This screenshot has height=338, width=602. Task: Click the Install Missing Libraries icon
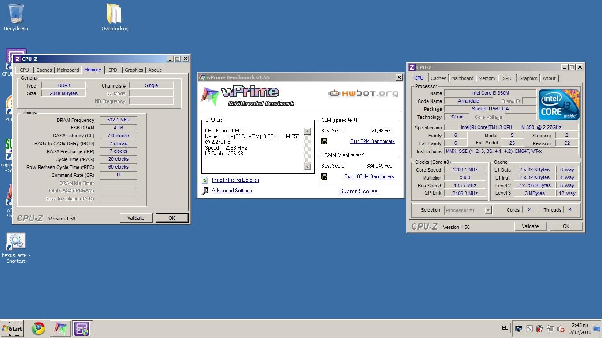point(205,180)
